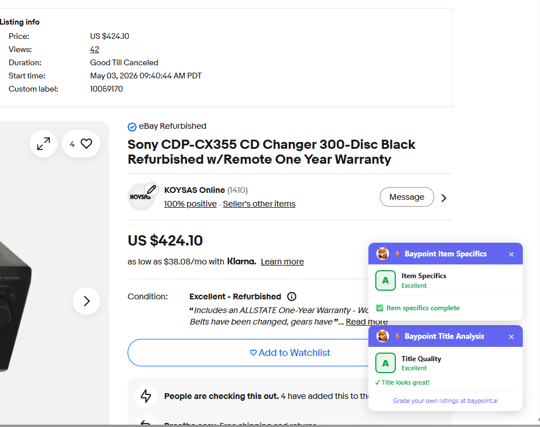Close the Baypoint Title Analysis panel
This screenshot has height=427, width=540.
(x=511, y=337)
